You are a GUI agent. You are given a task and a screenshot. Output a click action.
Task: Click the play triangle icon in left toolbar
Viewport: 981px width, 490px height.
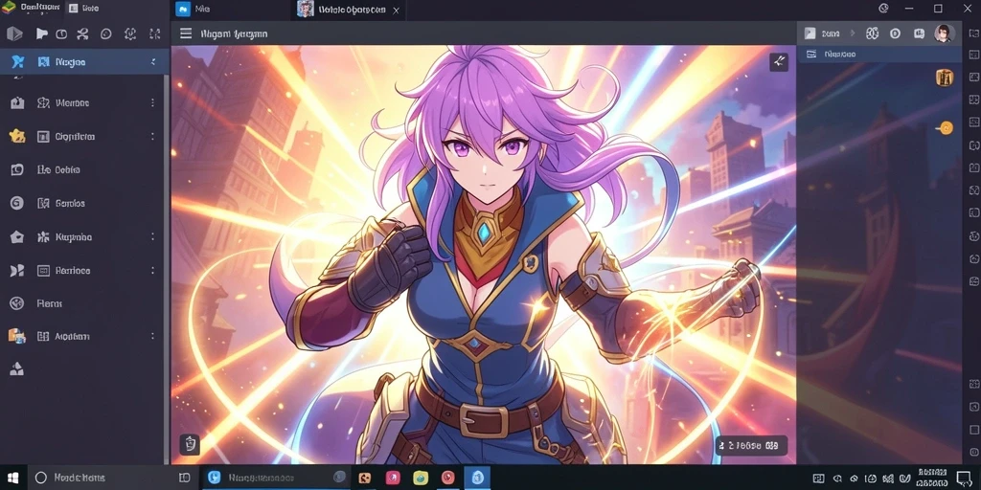pyautogui.click(x=15, y=33)
